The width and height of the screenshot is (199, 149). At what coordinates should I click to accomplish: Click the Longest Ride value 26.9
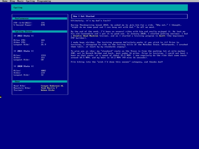[43, 45]
